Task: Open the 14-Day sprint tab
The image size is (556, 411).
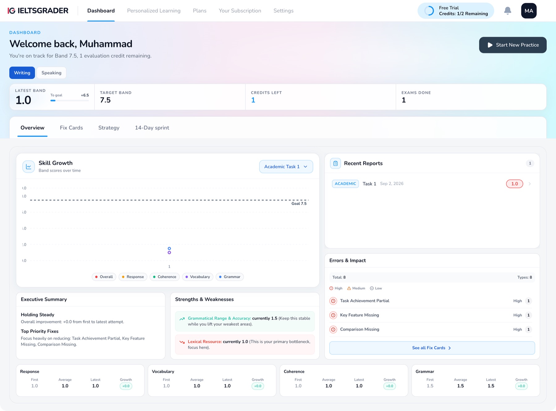Action: pyautogui.click(x=152, y=128)
